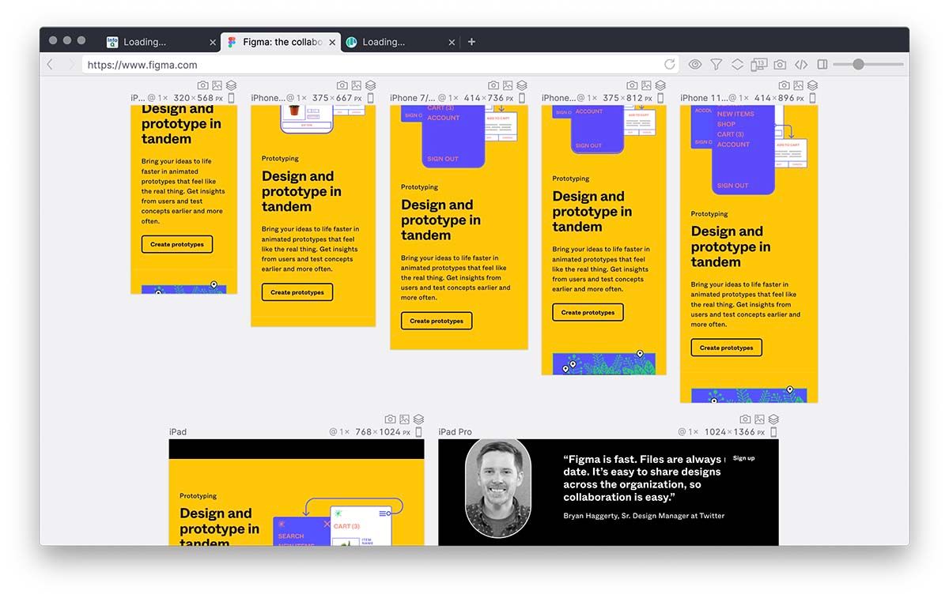The width and height of the screenshot is (949, 598).
Task: Click image icon above the iPad device
Action: (x=404, y=419)
